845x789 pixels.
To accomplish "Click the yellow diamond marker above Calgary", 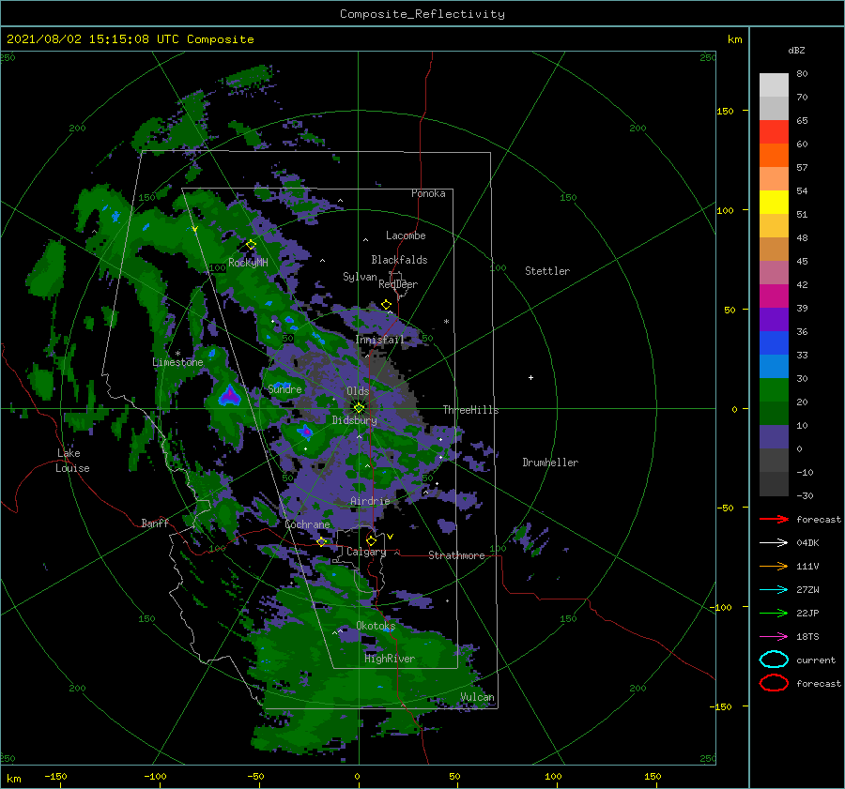I will click(371, 540).
